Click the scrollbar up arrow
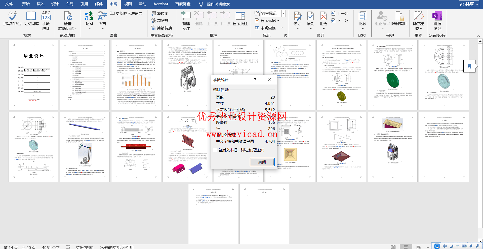This screenshot has width=483, height=249. click(480, 41)
